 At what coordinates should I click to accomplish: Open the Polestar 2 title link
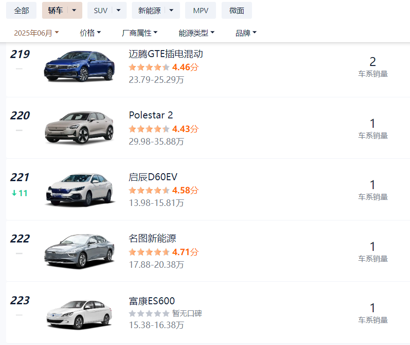151,115
